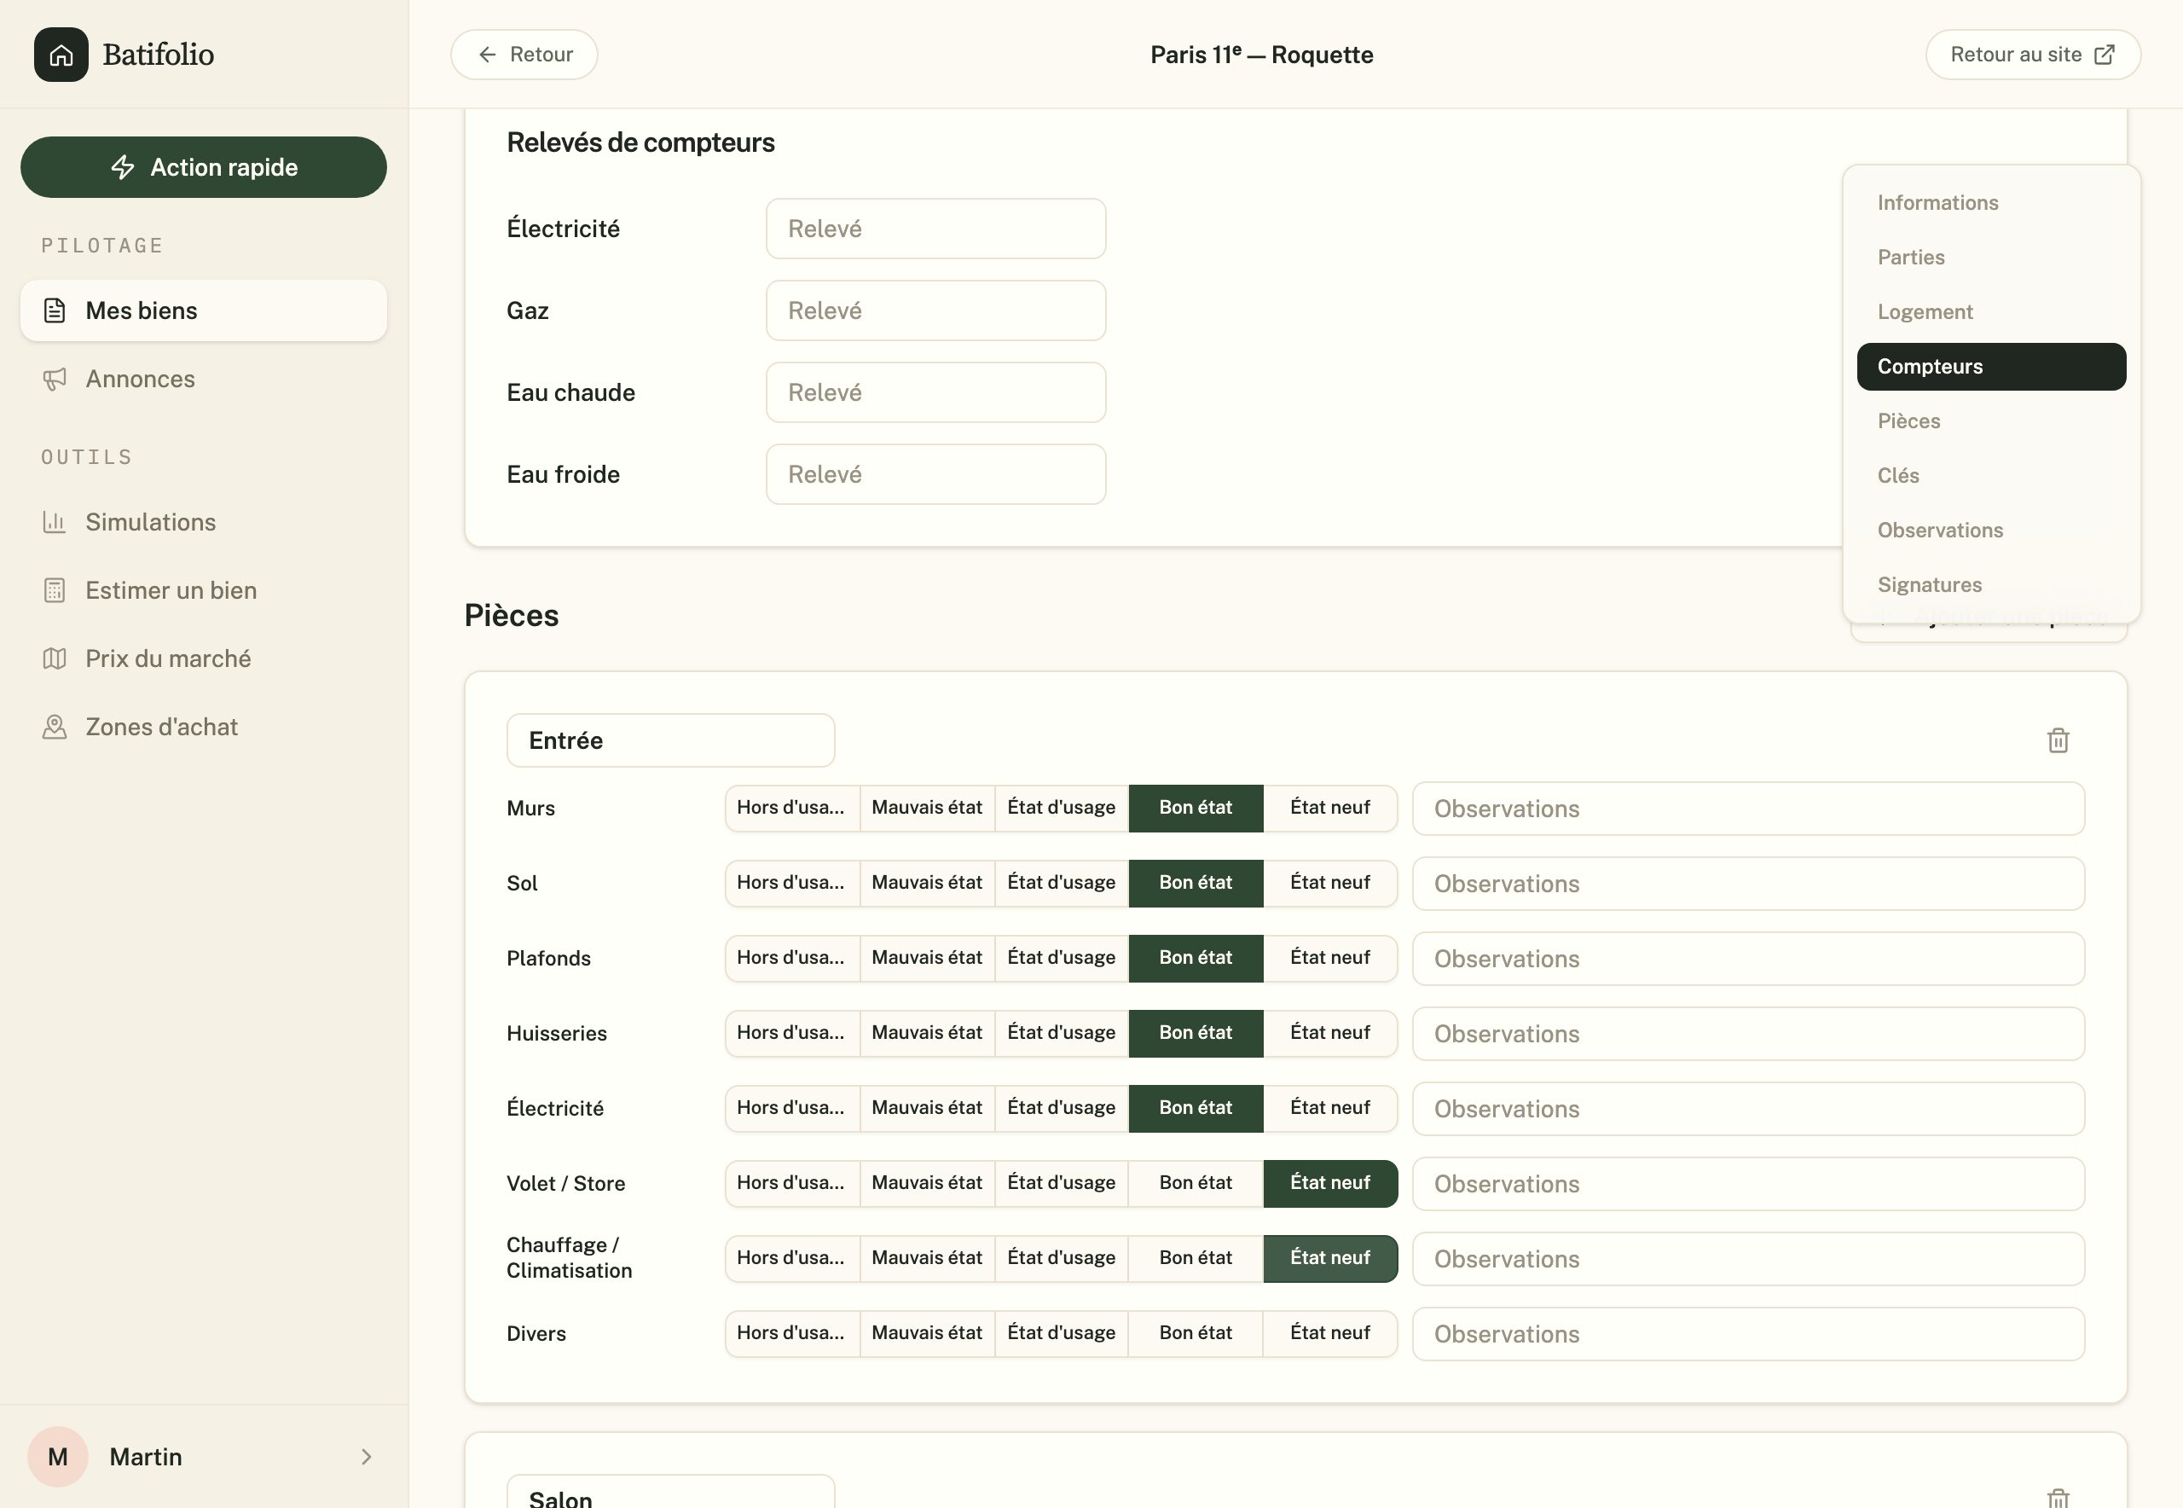Open Prix du marché tool

[204, 658]
